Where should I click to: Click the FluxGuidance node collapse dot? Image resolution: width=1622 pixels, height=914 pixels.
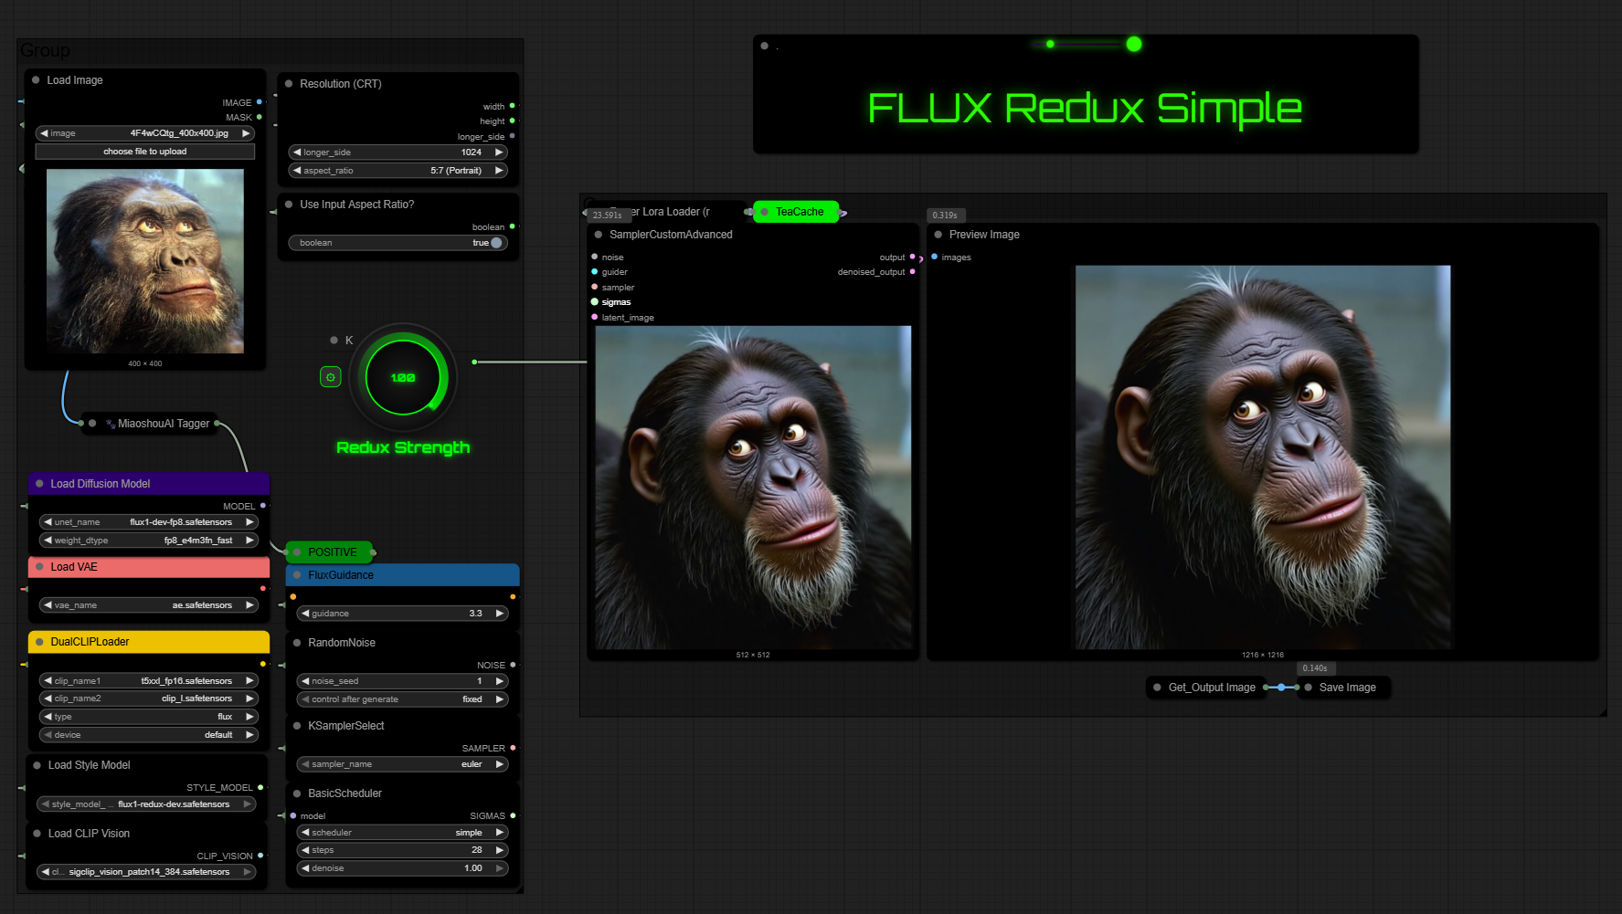297,575
